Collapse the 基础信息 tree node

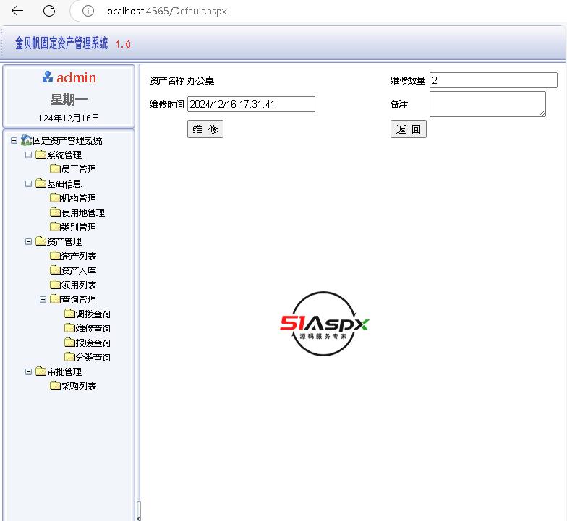click(x=28, y=184)
